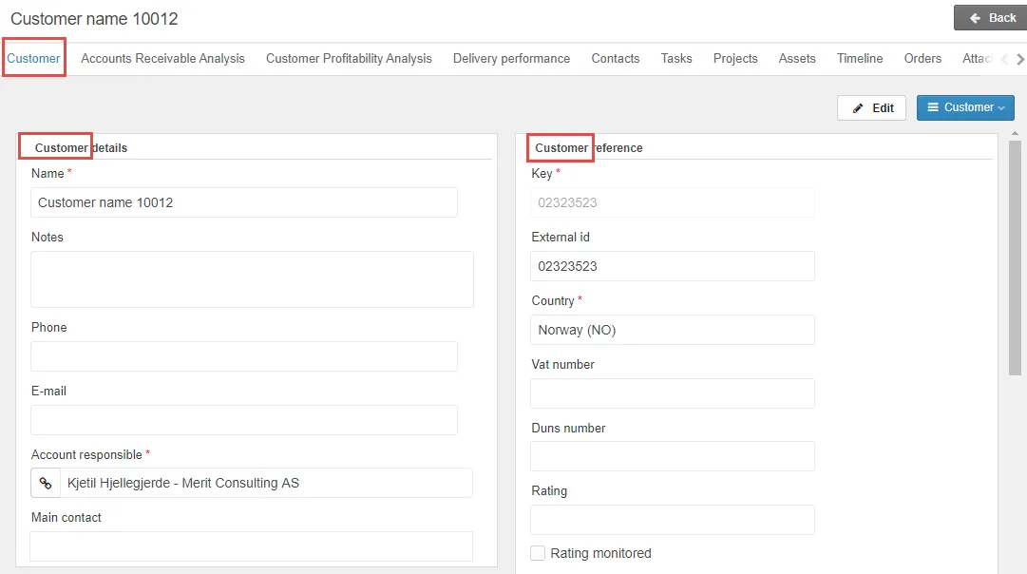Click the Duns number input field
The width and height of the screenshot is (1027, 574).
[x=672, y=456]
